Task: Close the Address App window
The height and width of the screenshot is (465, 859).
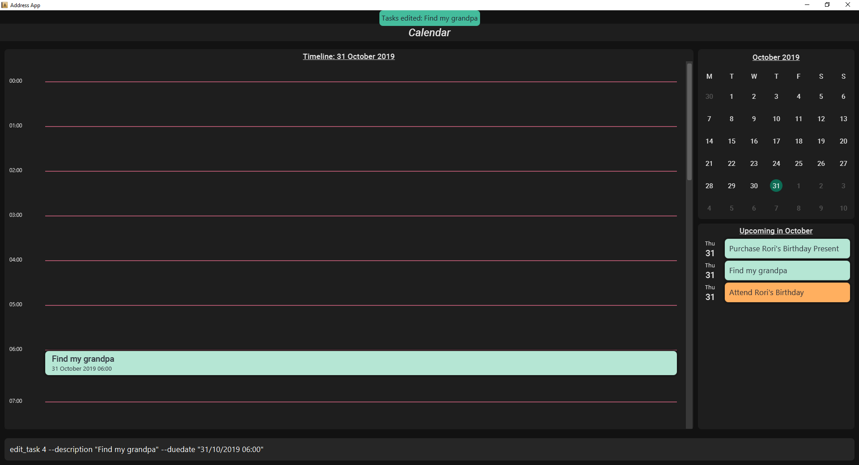Action: click(848, 5)
